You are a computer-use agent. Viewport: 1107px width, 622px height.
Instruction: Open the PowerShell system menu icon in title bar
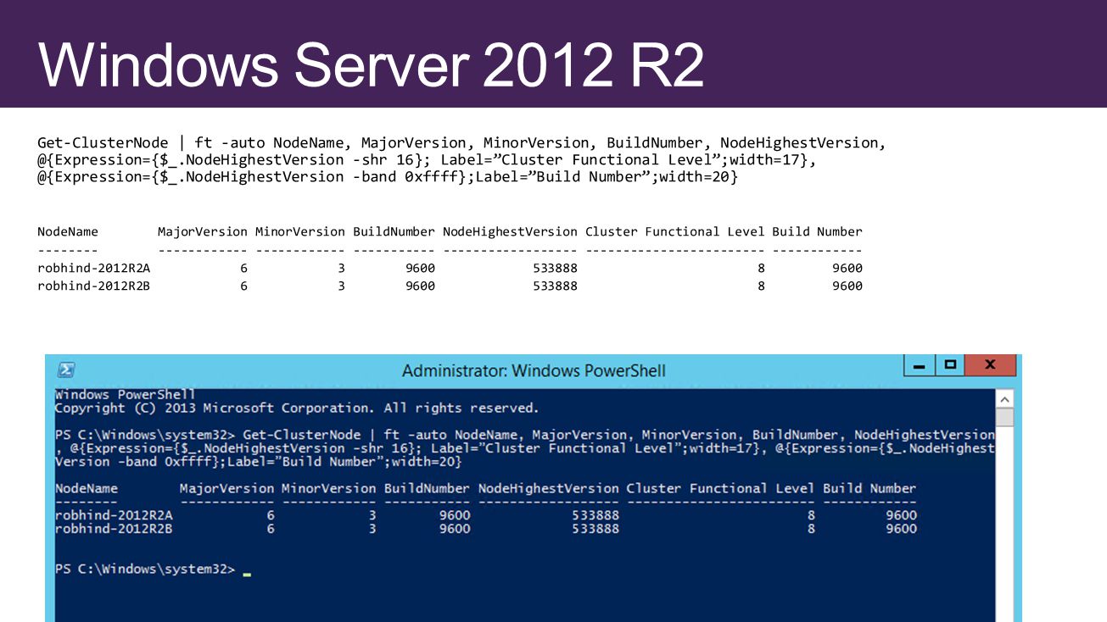click(66, 370)
